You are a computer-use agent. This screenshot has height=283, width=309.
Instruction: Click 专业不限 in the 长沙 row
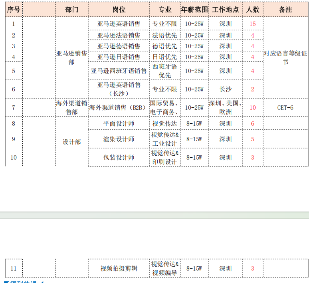point(165,89)
